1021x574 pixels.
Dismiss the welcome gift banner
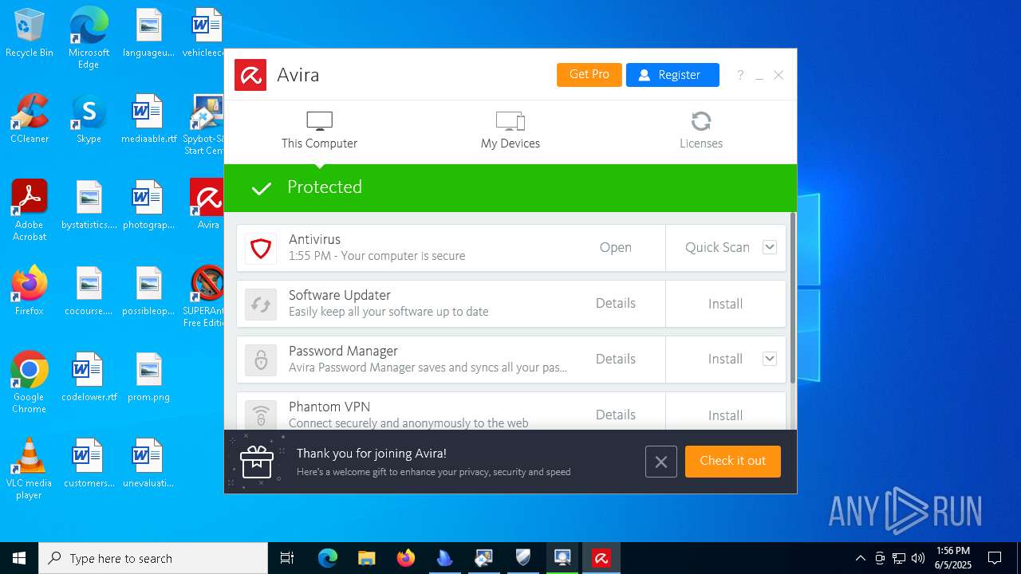661,462
